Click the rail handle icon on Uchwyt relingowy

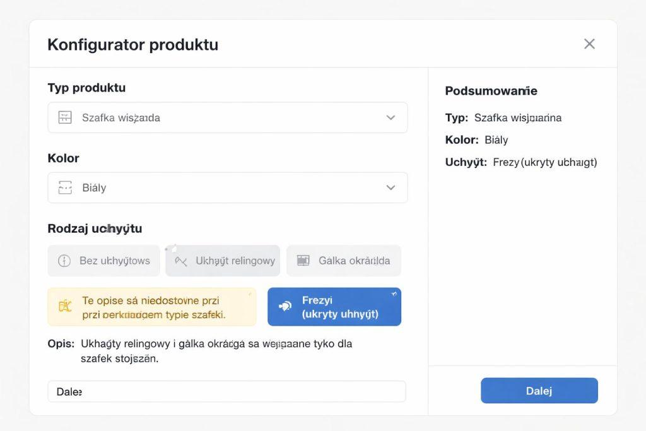click(x=181, y=261)
